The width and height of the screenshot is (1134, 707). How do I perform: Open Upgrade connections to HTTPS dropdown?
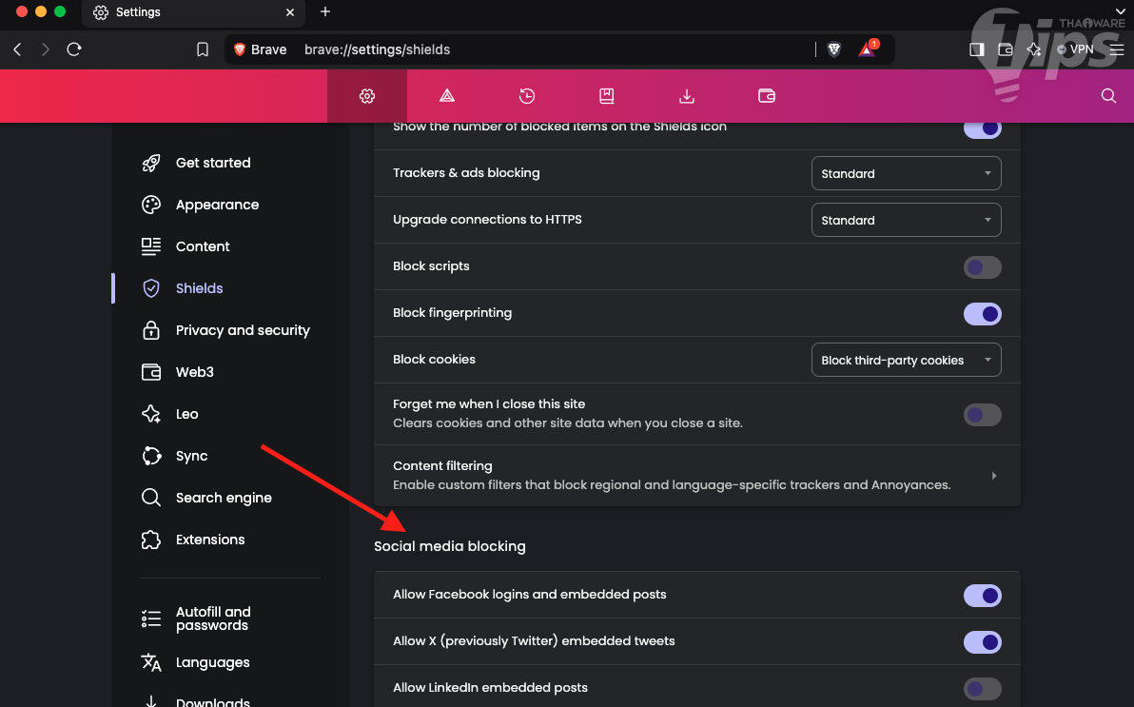tap(907, 219)
